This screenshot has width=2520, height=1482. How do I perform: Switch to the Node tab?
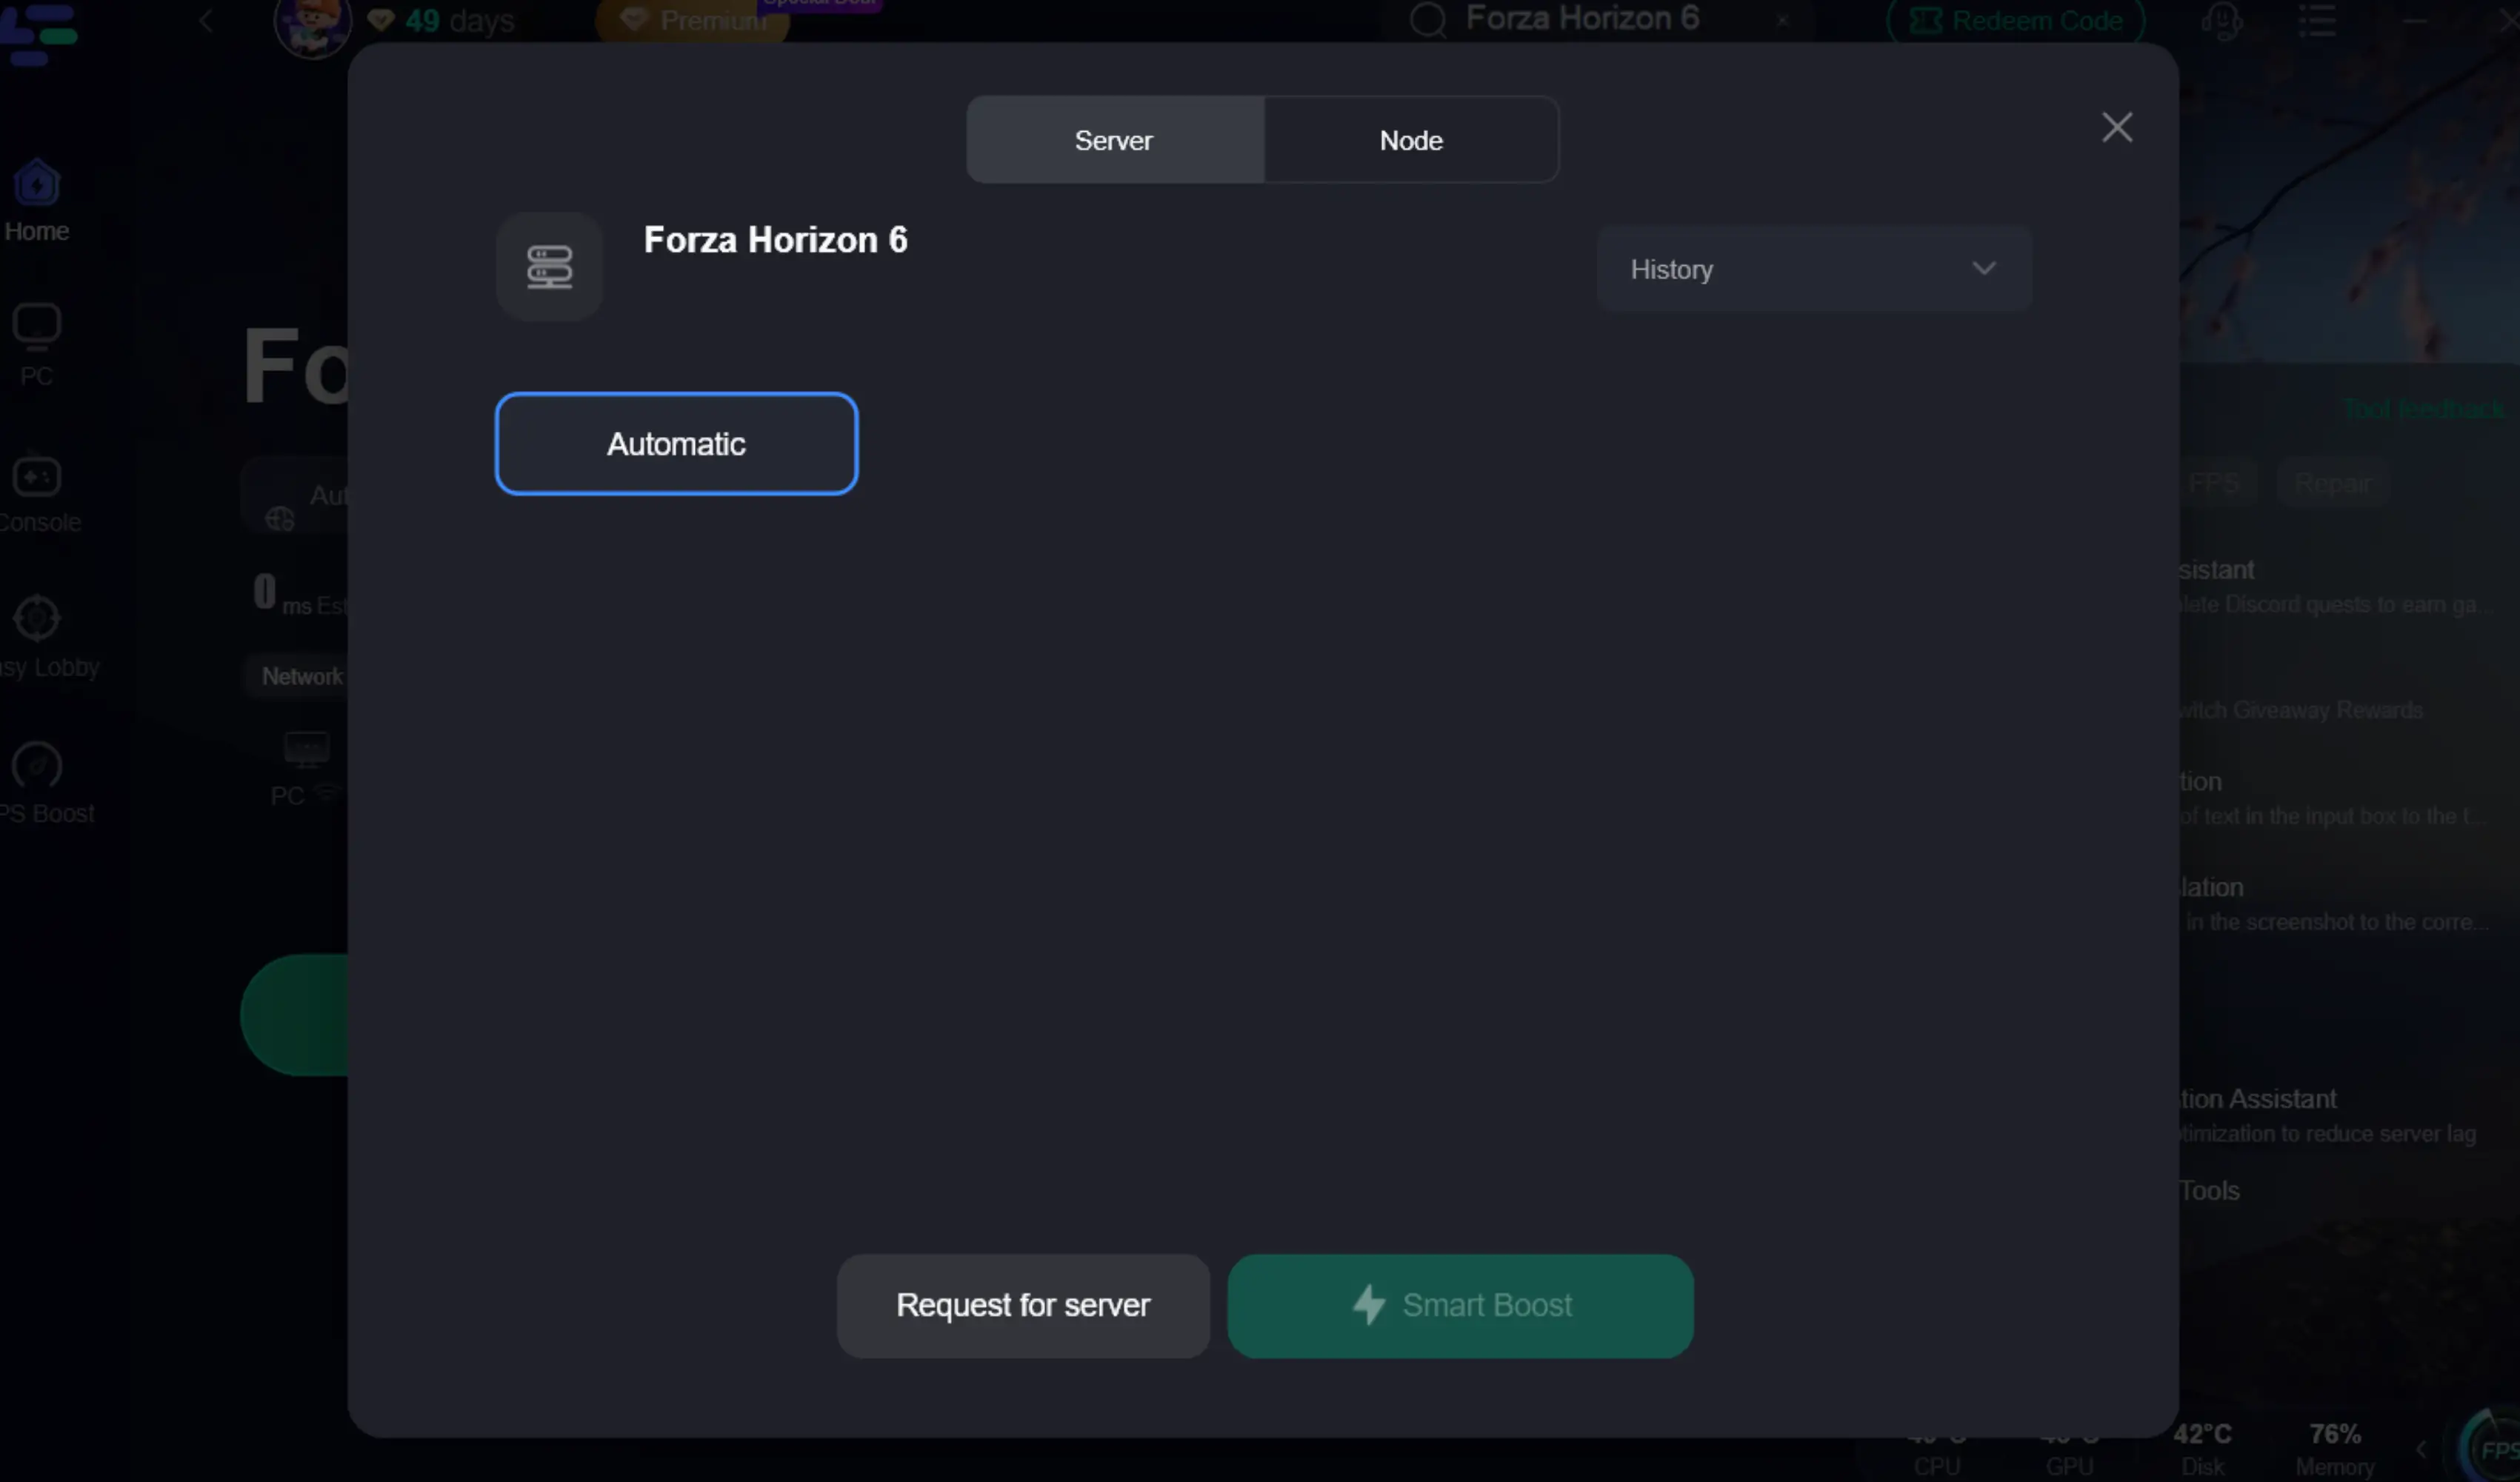coord(1410,140)
